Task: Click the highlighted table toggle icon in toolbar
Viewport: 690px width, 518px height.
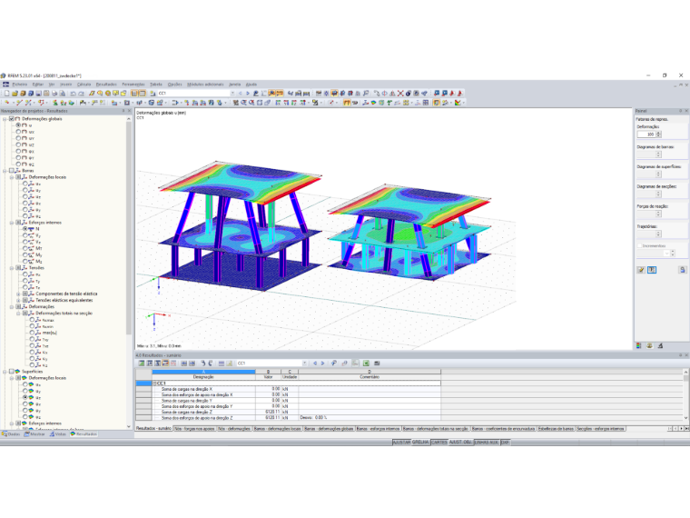Action: pyautogui.click(x=143, y=94)
